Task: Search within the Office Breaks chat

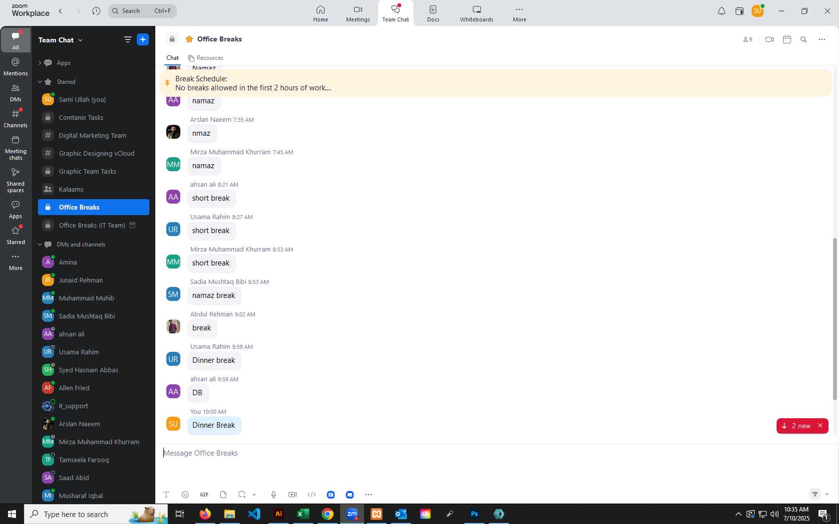Action: point(804,39)
